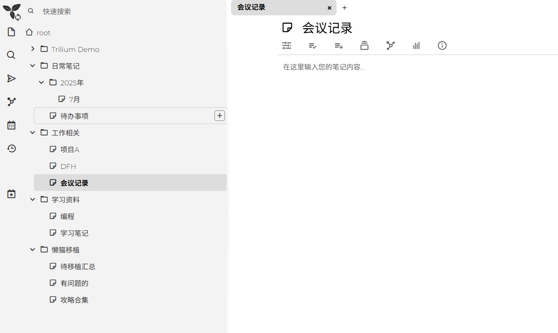Collapse the 日常笔记 folder
Screen dimensions: 558x333
coord(33,66)
